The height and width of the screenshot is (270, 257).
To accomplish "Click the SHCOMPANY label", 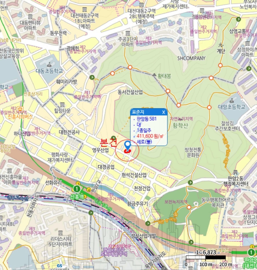I will pos(191,58).
